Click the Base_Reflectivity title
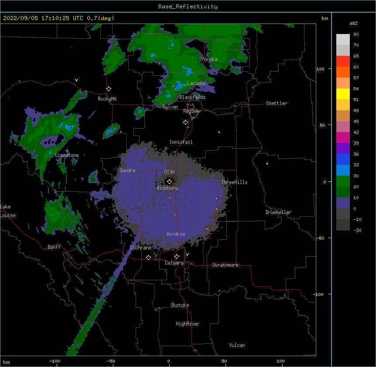This screenshot has height=367, width=376. [188, 7]
